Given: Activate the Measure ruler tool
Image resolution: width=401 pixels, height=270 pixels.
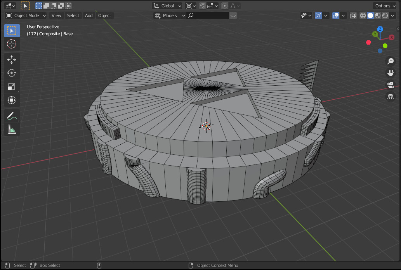Looking at the screenshot, I should click(x=12, y=130).
